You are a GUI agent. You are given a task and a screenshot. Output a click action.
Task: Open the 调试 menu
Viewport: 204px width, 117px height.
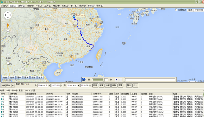click(82, 6)
